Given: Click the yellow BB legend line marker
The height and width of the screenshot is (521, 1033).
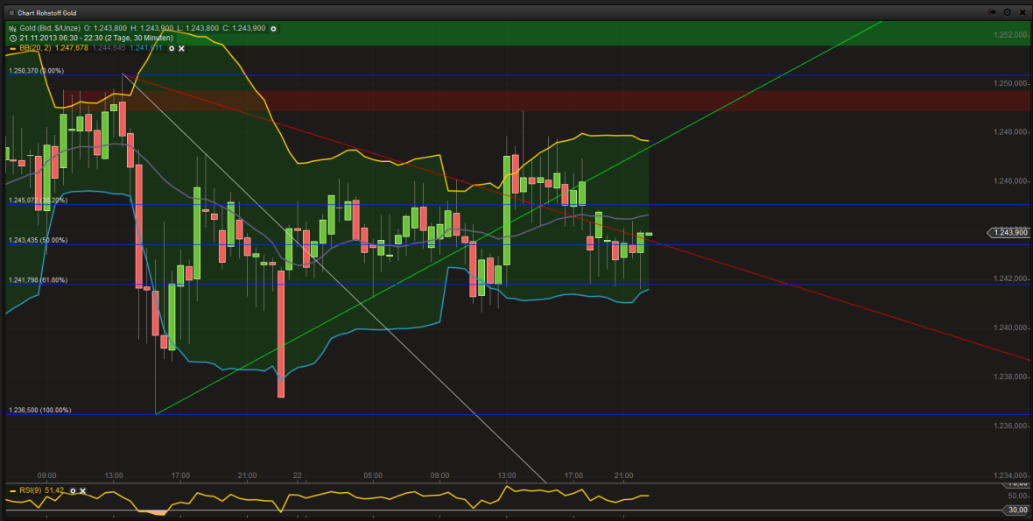Looking at the screenshot, I should coord(12,49).
